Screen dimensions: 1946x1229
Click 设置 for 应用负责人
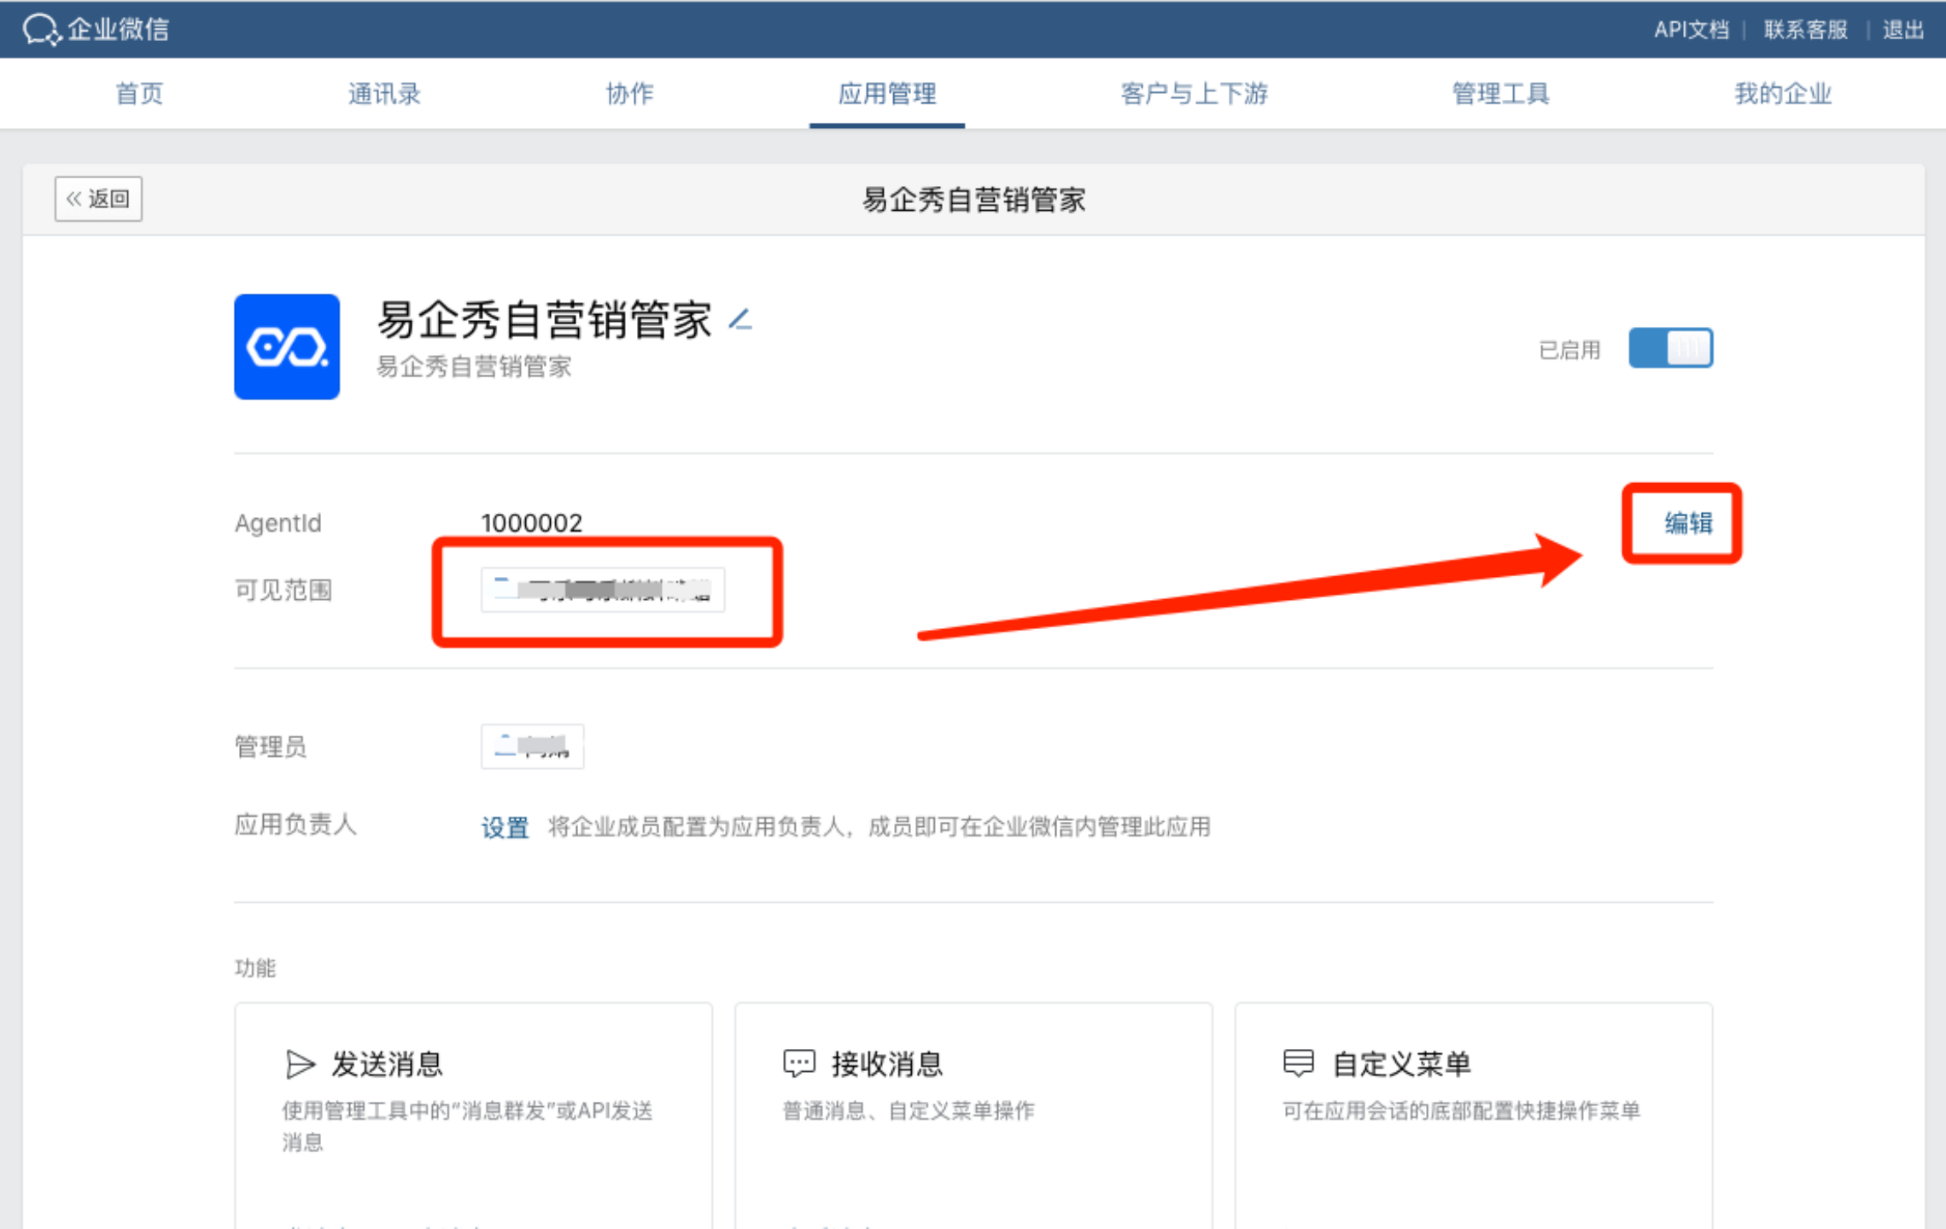[505, 827]
